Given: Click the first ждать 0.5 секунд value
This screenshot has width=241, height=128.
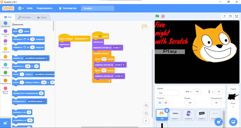Looking at the screenshot, I should pyautogui.click(x=104, y=59).
